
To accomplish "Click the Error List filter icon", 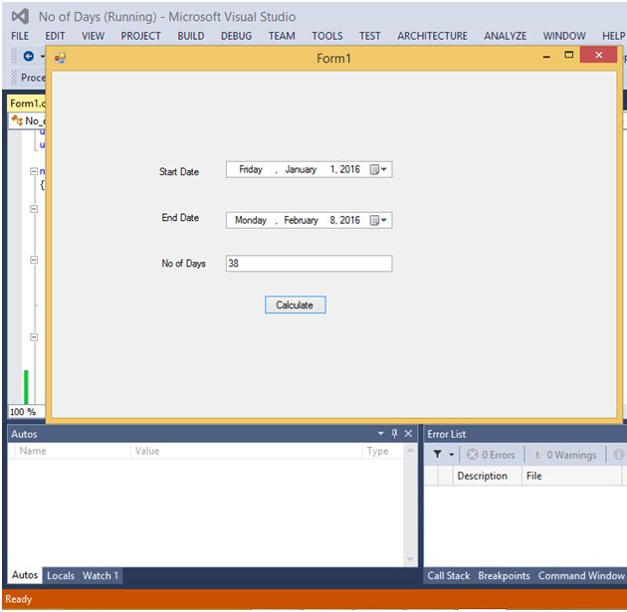I will click(x=438, y=455).
